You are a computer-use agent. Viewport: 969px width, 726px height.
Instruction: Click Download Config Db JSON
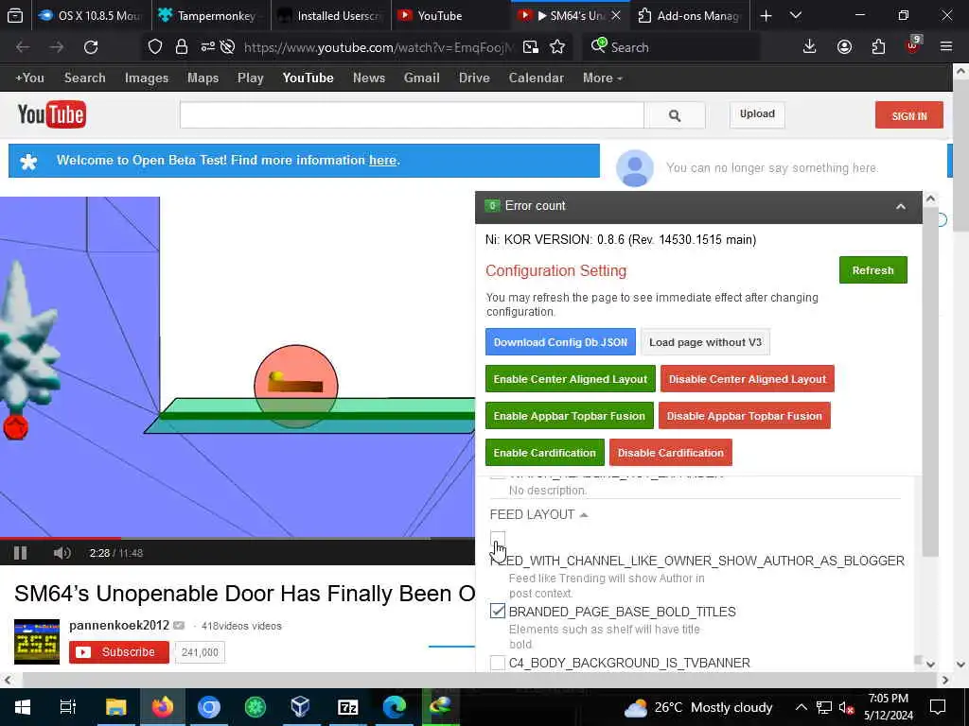click(560, 342)
